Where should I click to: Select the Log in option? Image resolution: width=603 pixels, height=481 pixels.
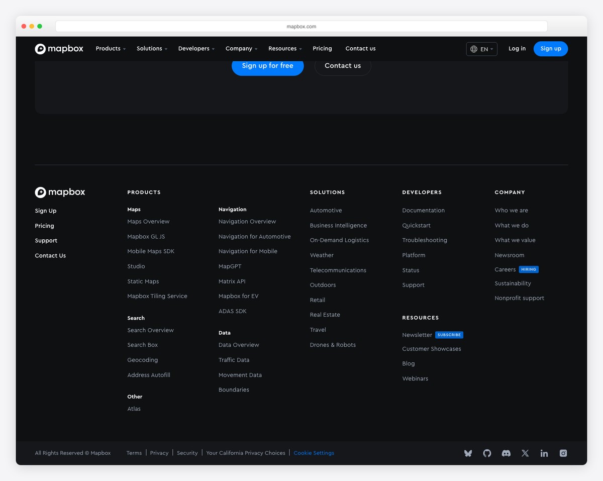[517, 48]
